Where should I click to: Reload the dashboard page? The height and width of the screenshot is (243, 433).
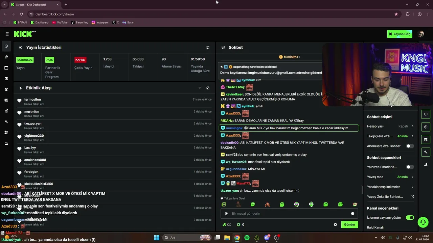(x=21, y=14)
